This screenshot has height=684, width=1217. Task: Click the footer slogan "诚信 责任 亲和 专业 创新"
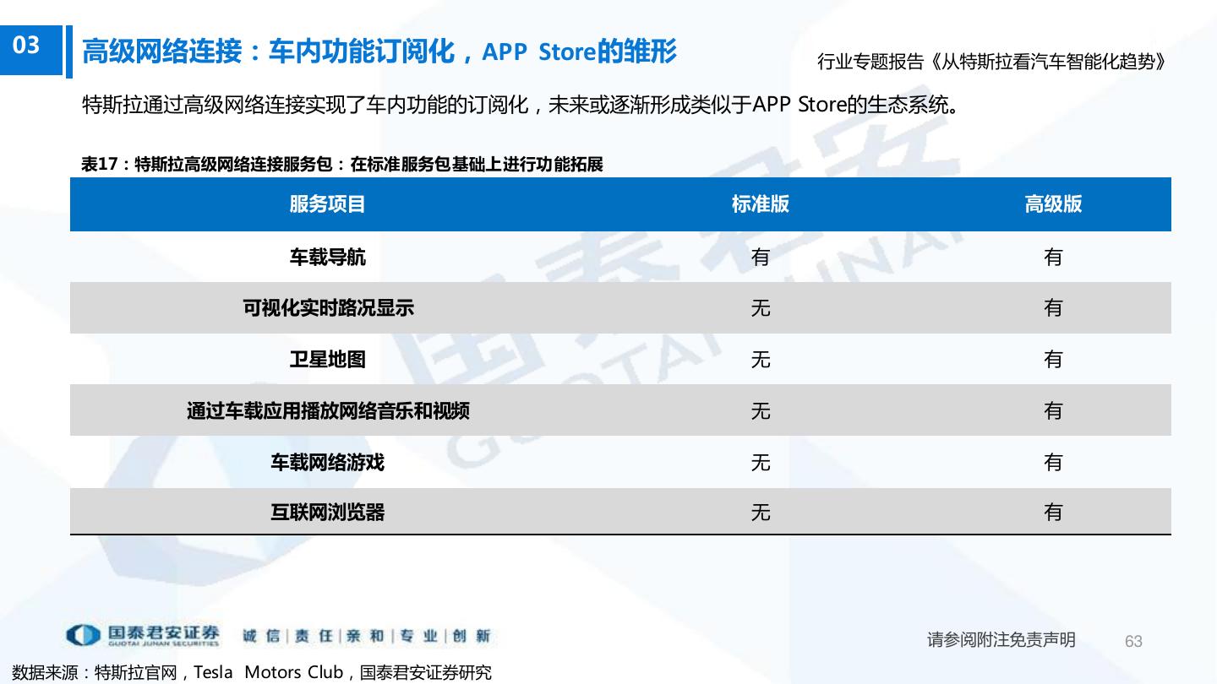[366, 636]
